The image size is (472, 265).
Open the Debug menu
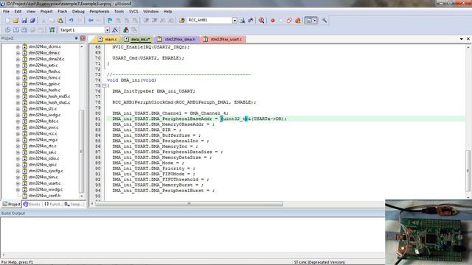coord(78,12)
